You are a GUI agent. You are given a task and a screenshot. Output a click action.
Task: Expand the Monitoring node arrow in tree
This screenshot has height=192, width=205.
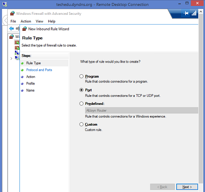11,58
